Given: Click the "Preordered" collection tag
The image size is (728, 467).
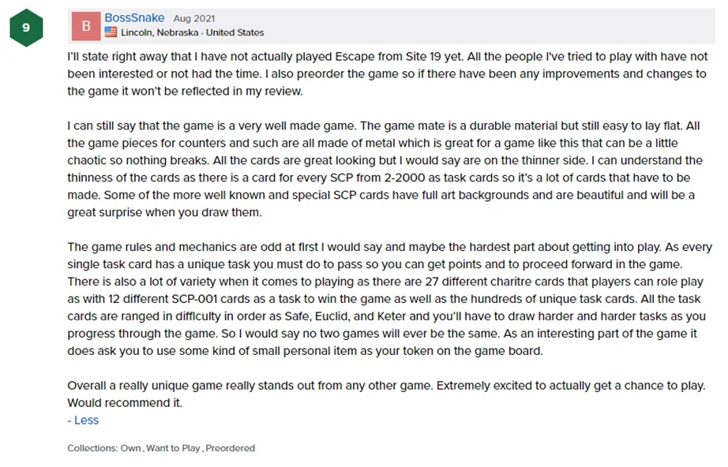Looking at the screenshot, I should tap(231, 448).
